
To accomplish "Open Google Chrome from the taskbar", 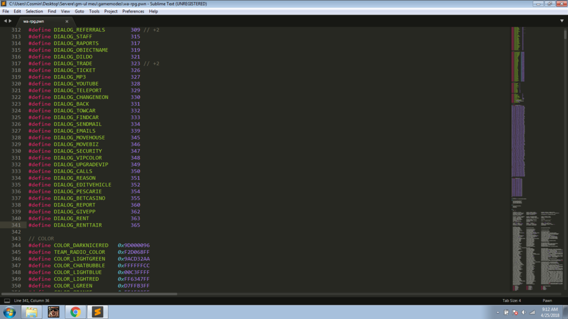I will click(76, 312).
